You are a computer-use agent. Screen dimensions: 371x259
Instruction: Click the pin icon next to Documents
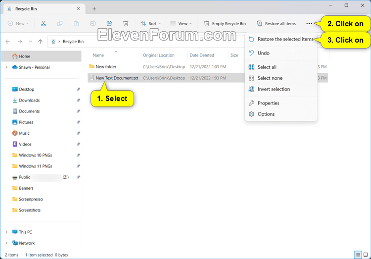tap(78, 111)
